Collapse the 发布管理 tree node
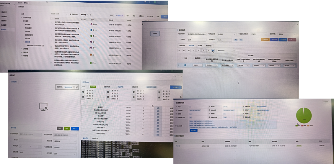The height and width of the screenshot is (164, 334). [x=21, y=21]
